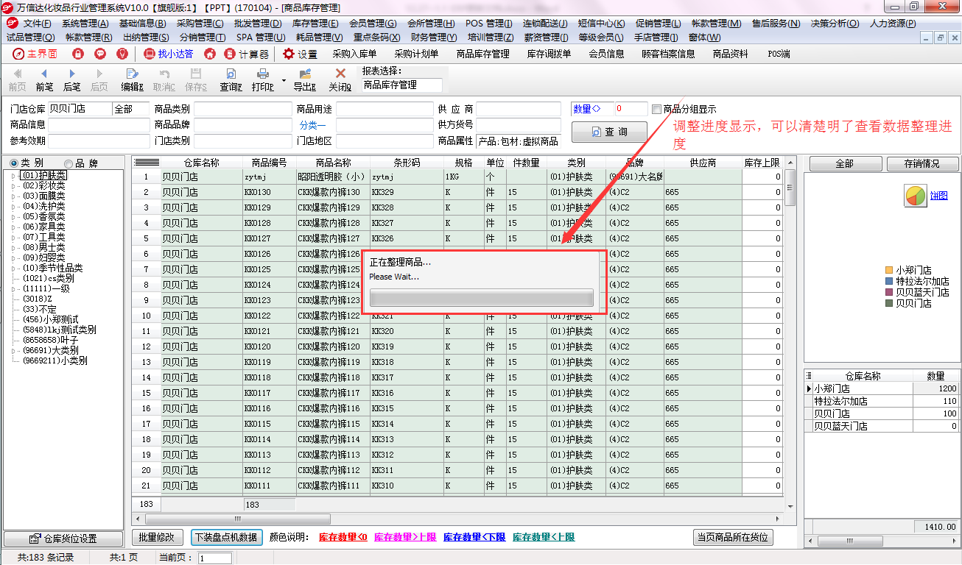Expand the (96691)大类别 tree node
Viewport: 962px width, 565px height.
point(13,351)
